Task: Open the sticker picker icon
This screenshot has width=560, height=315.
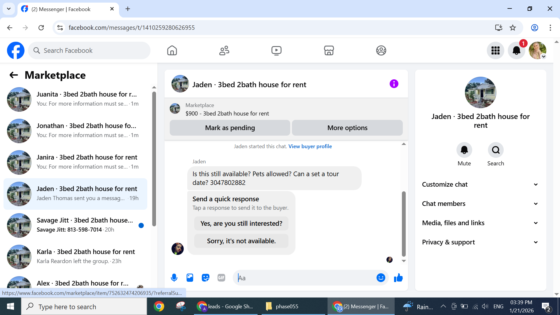Action: point(206,278)
